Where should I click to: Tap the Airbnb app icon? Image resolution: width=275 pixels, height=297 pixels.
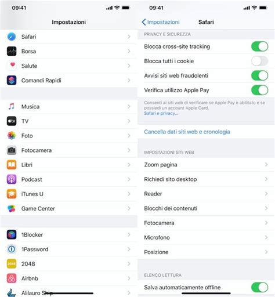pos(12,278)
